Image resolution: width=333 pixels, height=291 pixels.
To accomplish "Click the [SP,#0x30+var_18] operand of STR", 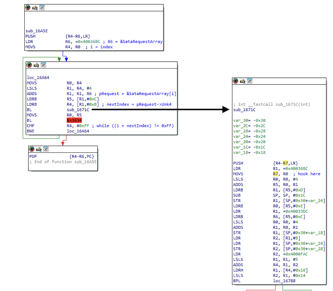I will [x=304, y=233].
